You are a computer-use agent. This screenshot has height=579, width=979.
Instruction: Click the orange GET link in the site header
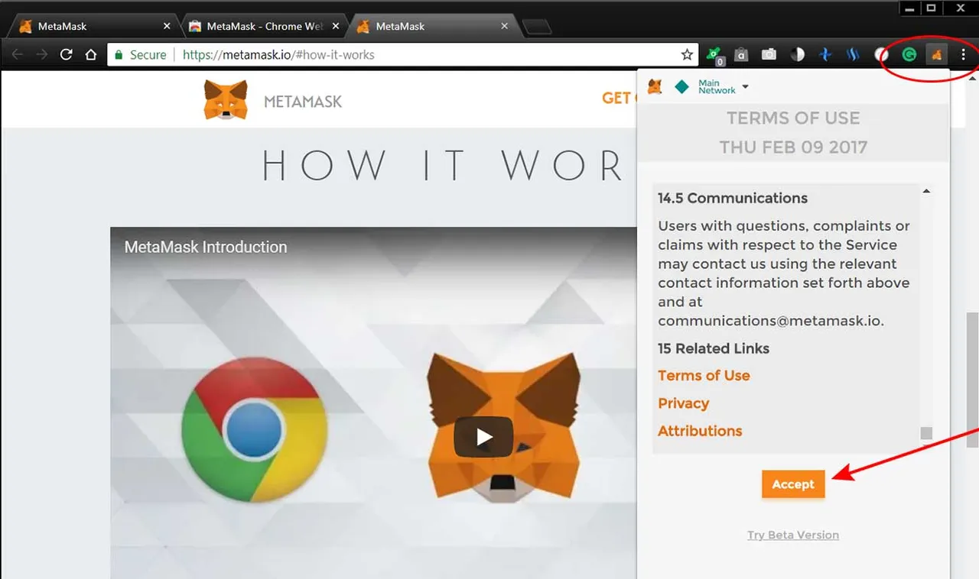coord(619,98)
